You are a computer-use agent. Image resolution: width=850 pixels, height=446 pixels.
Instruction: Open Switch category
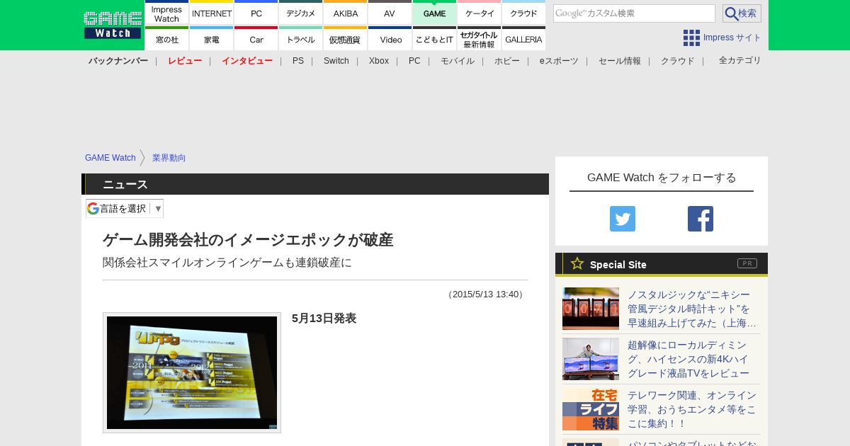click(x=336, y=61)
